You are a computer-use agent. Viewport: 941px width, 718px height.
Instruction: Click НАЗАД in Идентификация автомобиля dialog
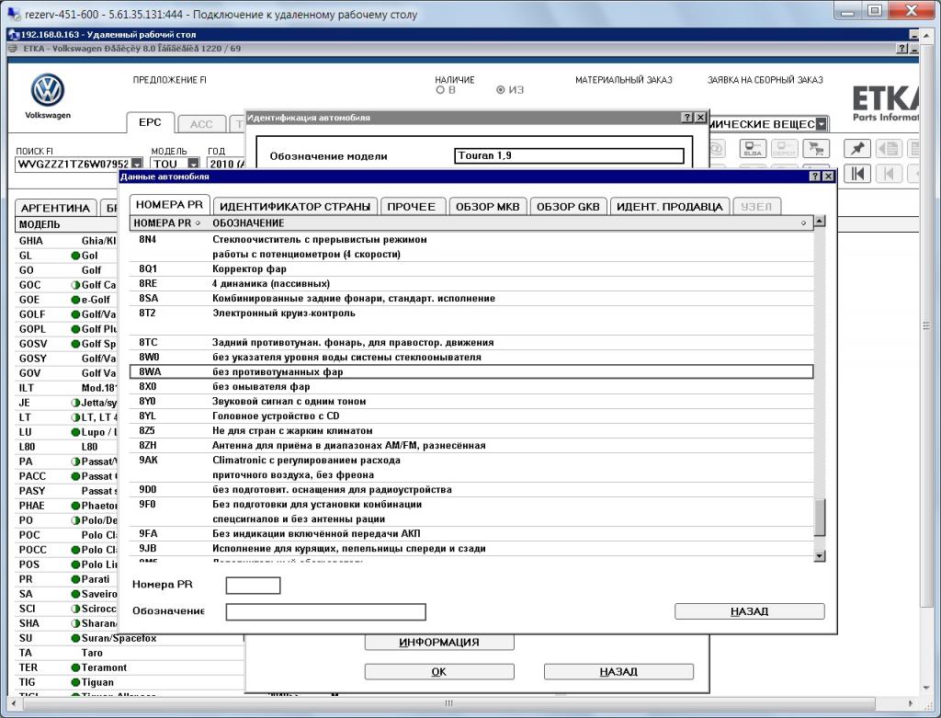click(618, 671)
